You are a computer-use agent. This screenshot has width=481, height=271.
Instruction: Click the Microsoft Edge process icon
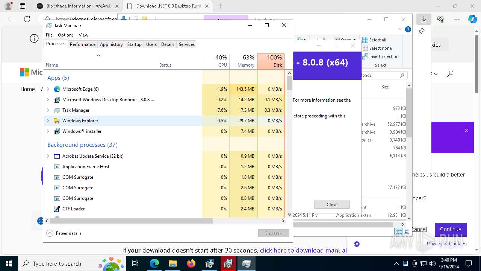click(57, 89)
